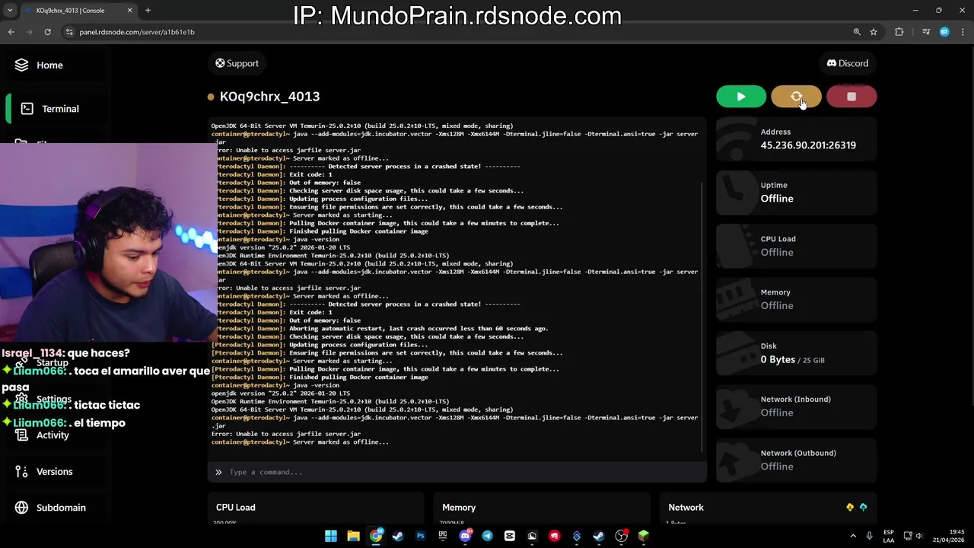Image resolution: width=974 pixels, height=548 pixels.
Task: Go back in the browser
Action: (x=11, y=32)
